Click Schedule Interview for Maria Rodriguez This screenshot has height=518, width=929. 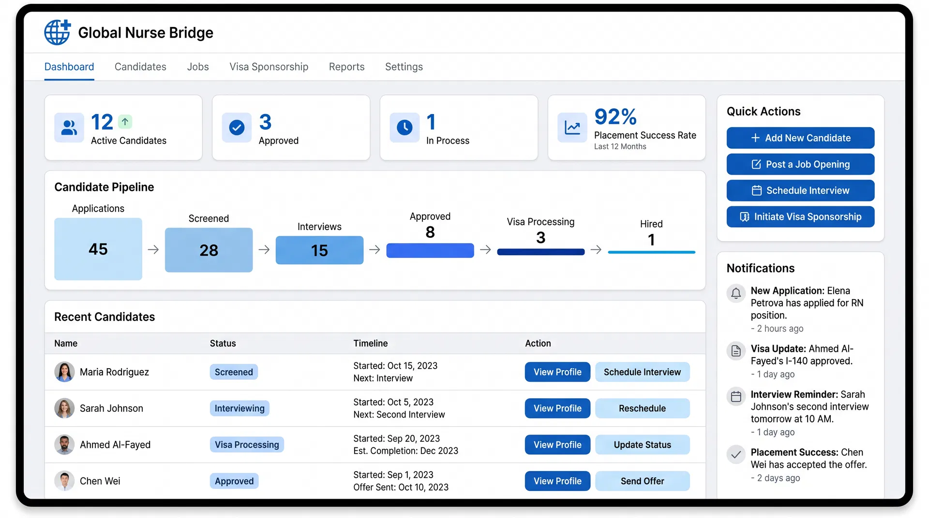[x=642, y=372]
